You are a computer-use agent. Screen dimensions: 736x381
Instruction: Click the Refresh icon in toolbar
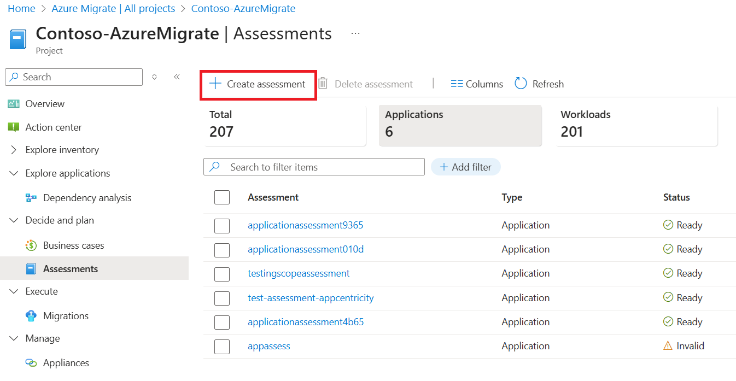521,84
